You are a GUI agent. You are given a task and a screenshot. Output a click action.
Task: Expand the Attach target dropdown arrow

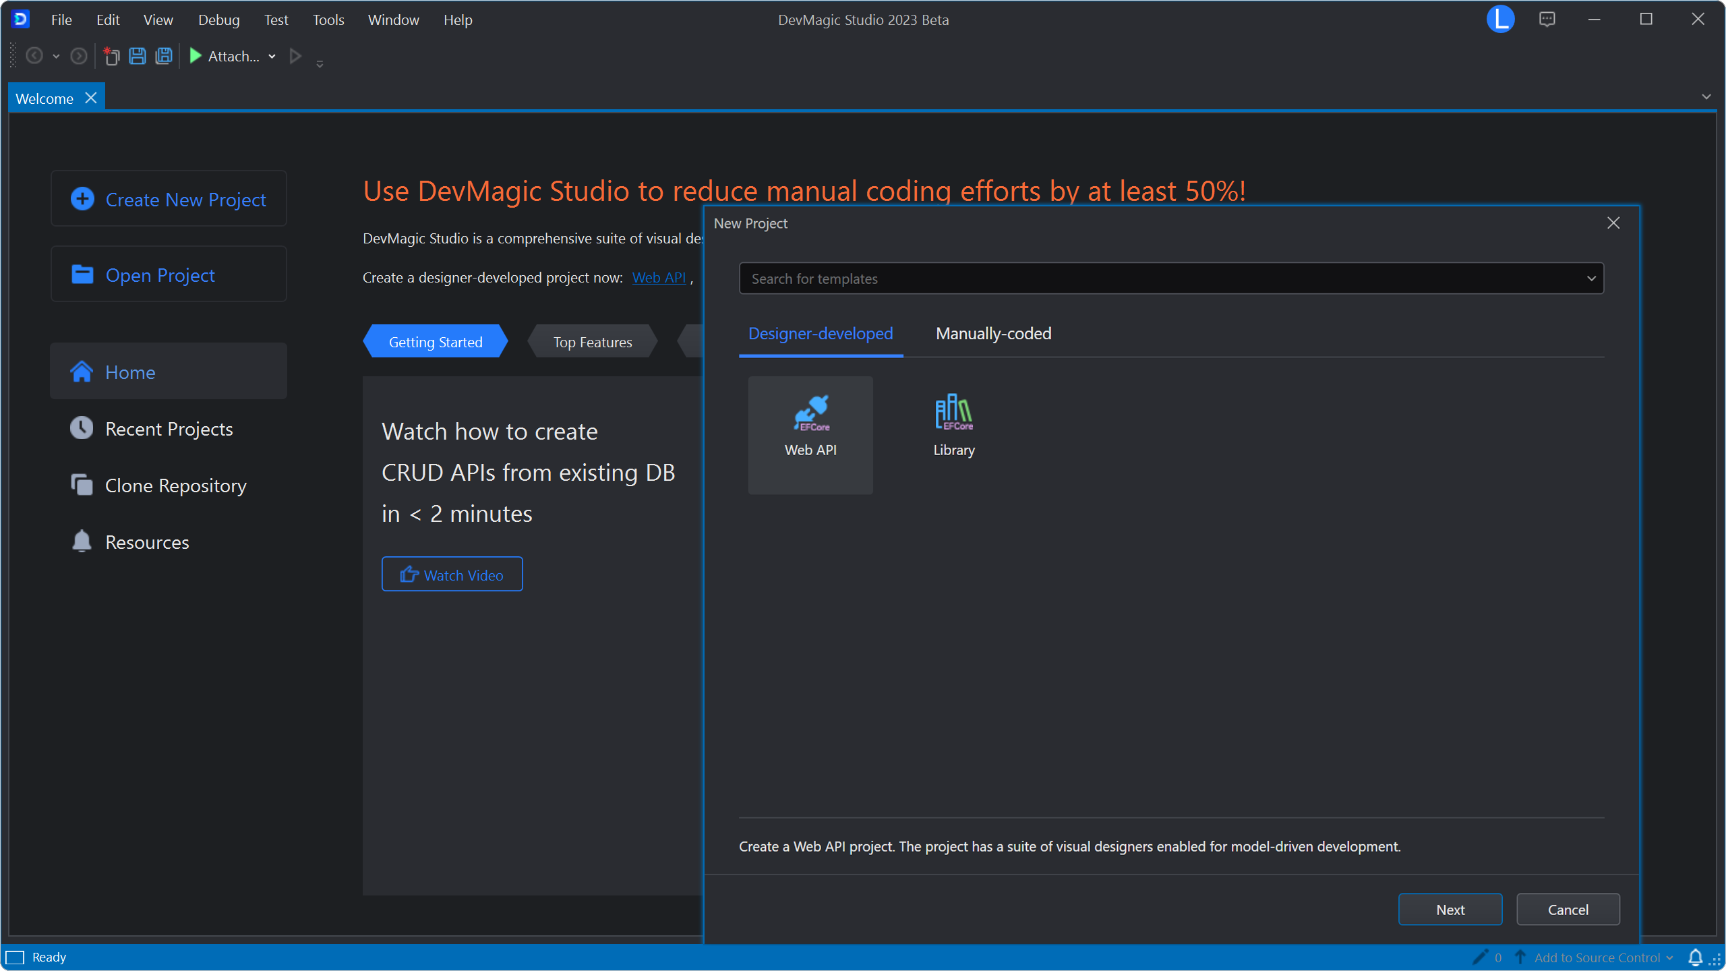[272, 57]
